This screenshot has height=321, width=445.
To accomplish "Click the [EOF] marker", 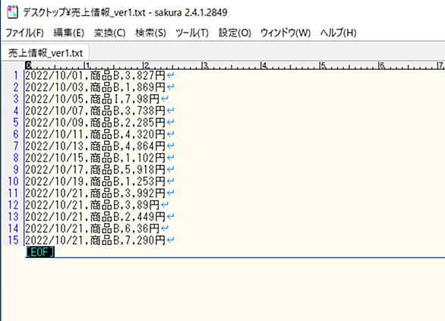I will pos(40,252).
